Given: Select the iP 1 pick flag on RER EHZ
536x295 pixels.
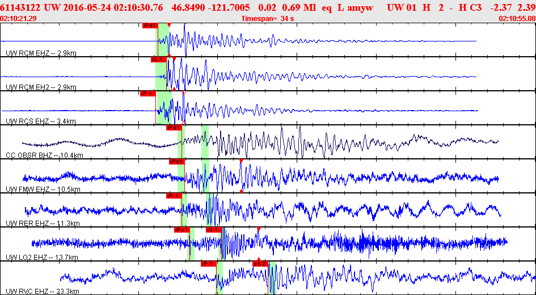Looking at the screenshot, I should click(174, 196).
